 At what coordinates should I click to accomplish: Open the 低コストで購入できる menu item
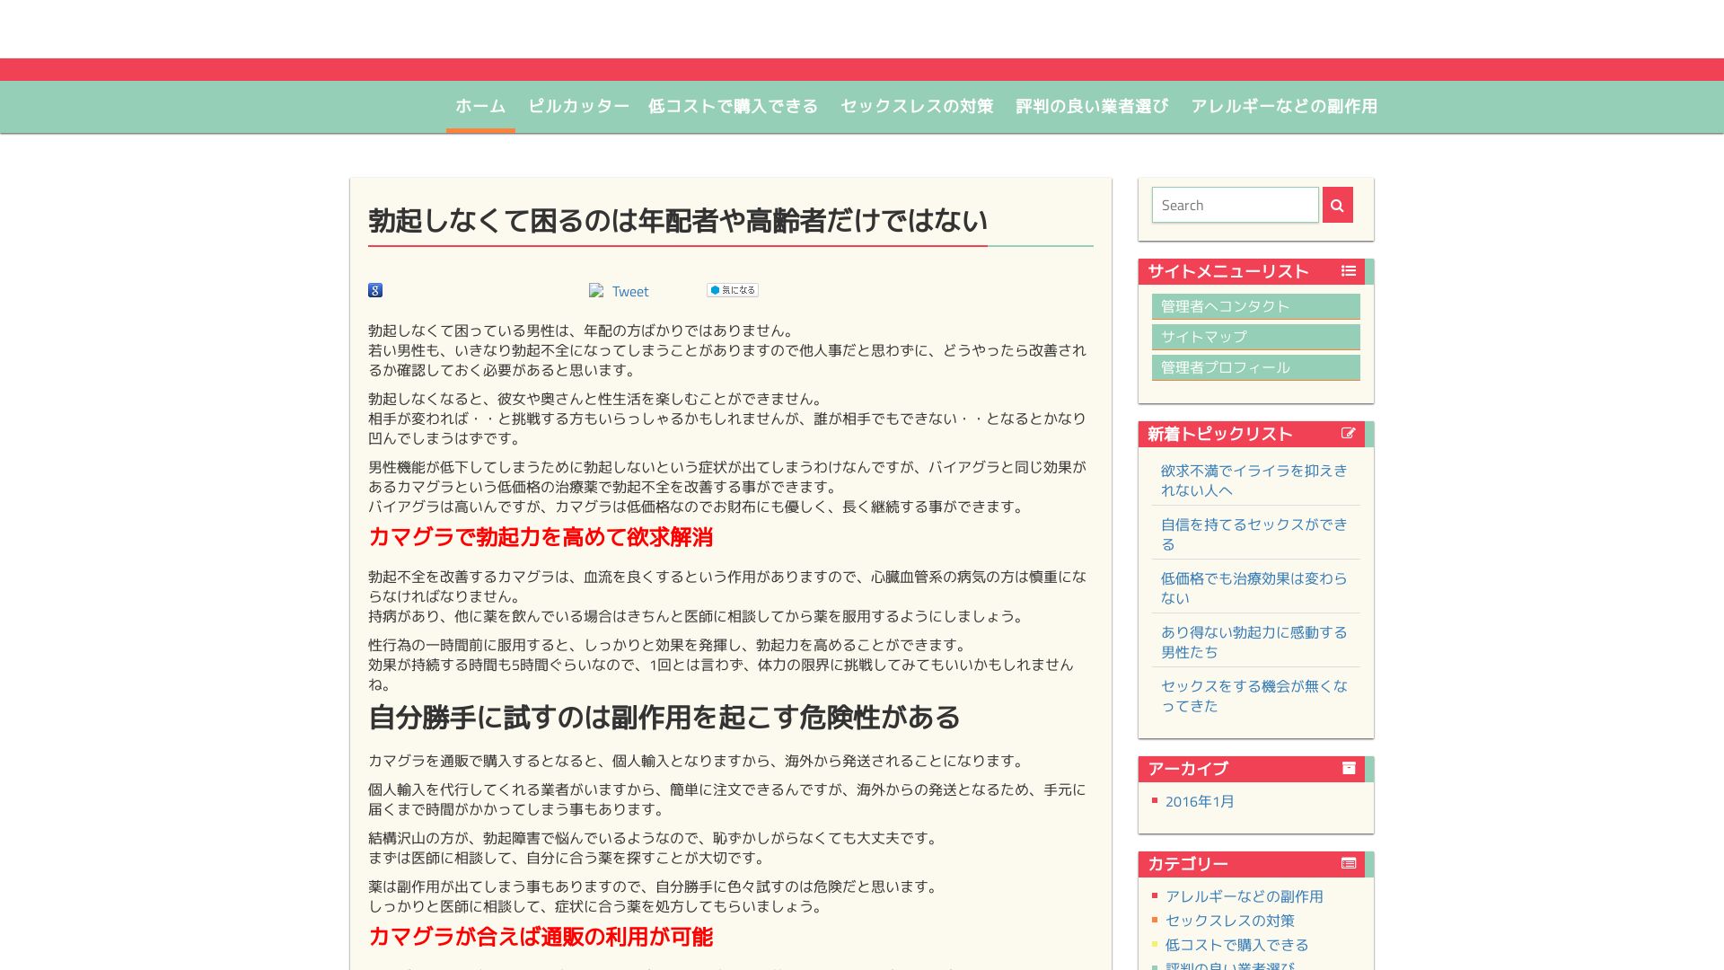click(x=733, y=106)
